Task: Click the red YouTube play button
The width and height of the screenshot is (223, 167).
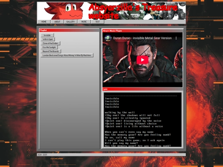Action: (142, 60)
